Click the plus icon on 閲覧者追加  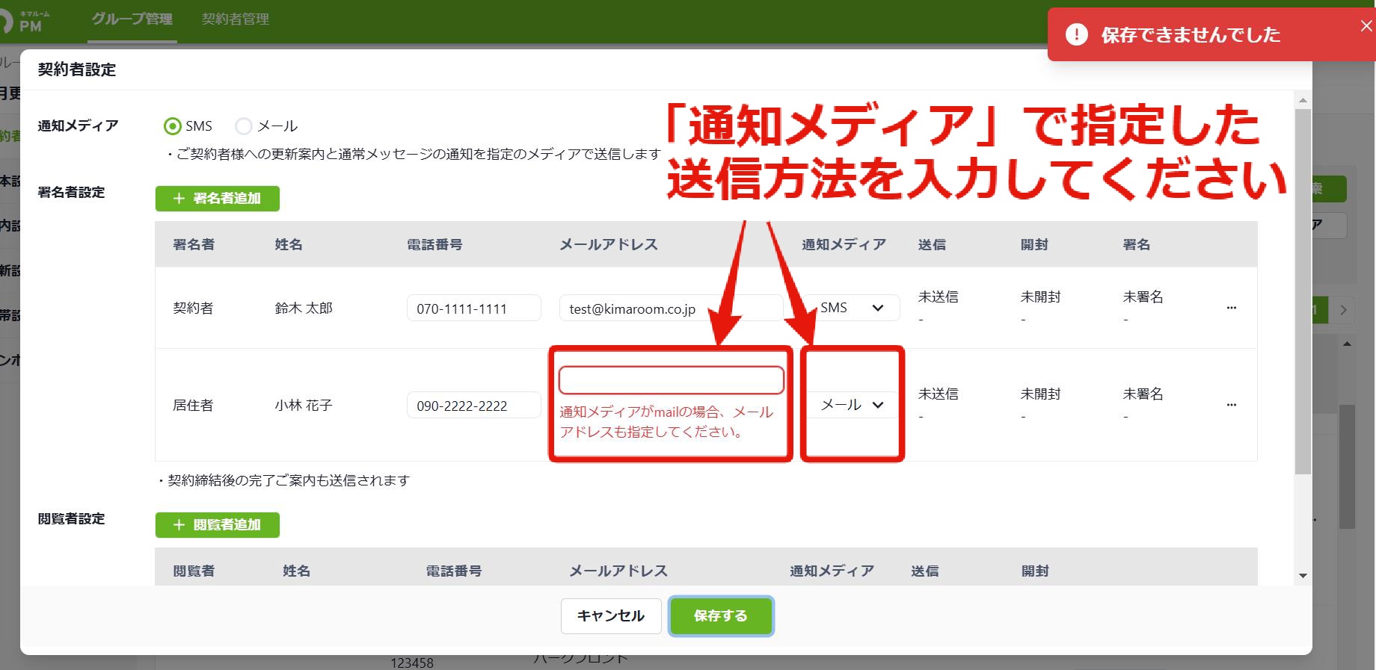[x=179, y=525]
